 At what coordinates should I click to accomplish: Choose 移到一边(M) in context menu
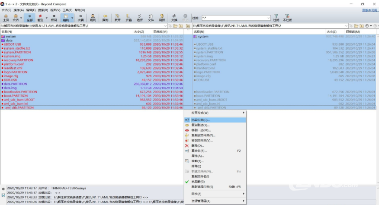(x=215, y=130)
